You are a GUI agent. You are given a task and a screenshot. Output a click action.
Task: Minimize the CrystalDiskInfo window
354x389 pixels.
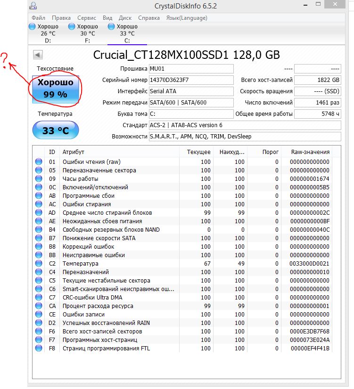[x=305, y=4]
